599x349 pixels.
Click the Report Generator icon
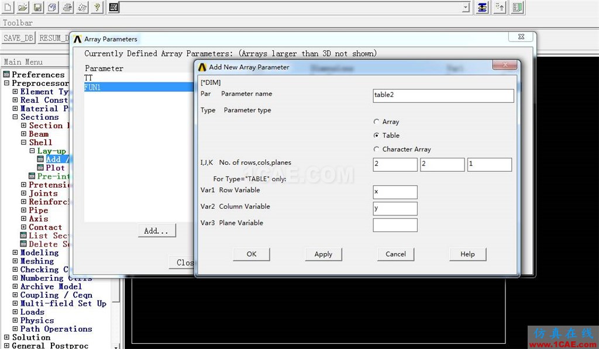(x=82, y=7)
